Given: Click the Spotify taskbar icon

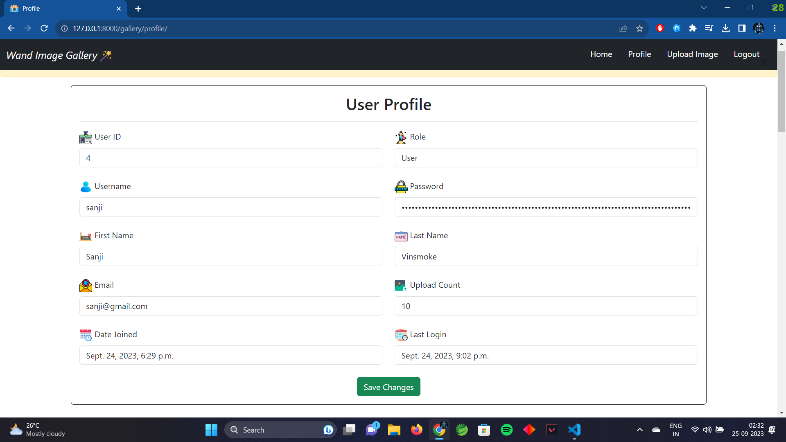Looking at the screenshot, I should point(506,430).
